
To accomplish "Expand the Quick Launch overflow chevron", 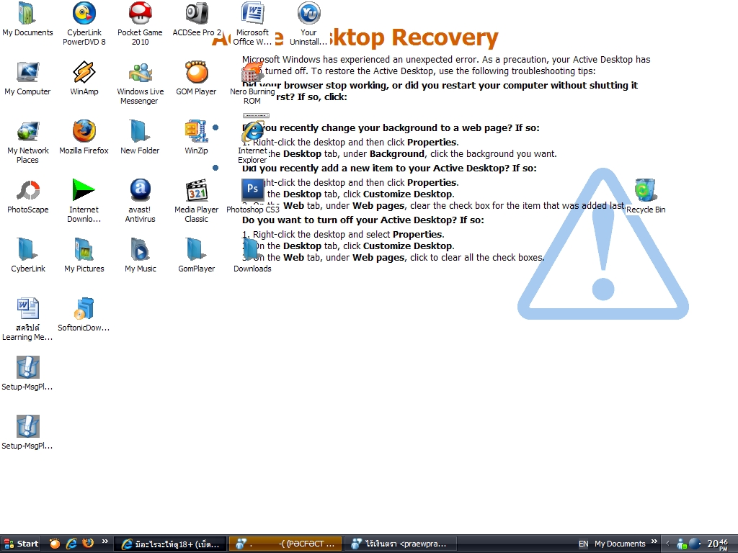I will point(105,541).
